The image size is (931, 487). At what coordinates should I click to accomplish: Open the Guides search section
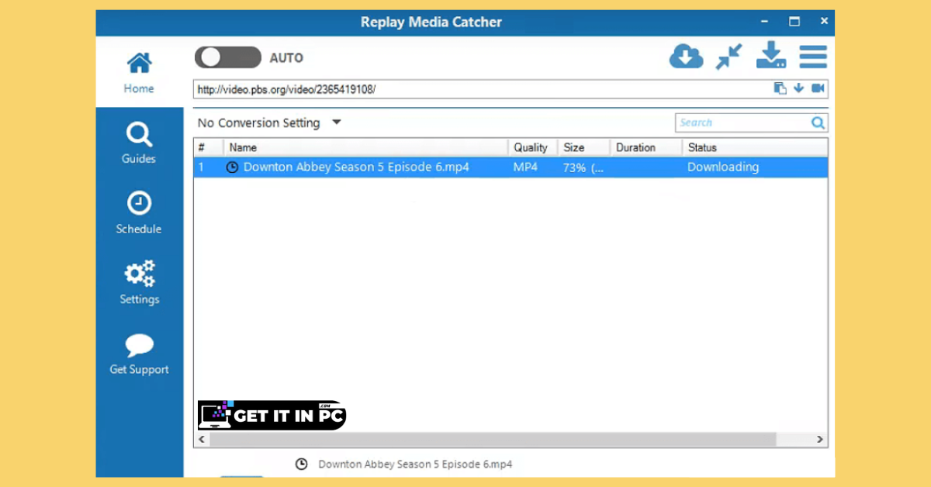coord(139,143)
